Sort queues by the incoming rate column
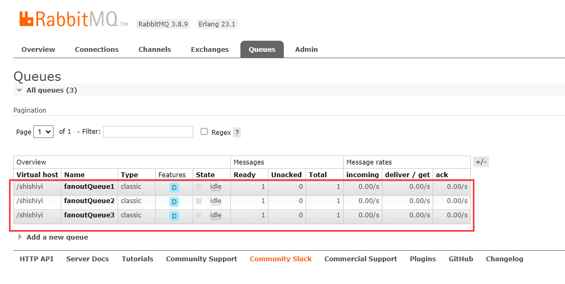The image size is (565, 284). pyautogui.click(x=363, y=175)
